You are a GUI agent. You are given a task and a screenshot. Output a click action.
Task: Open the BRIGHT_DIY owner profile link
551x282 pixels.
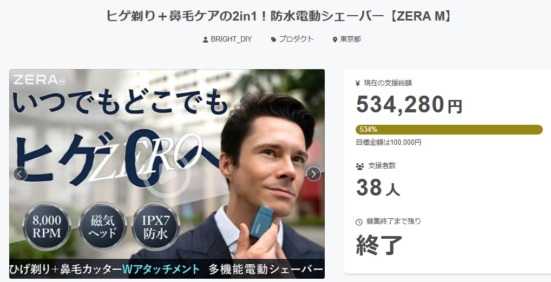[231, 39]
